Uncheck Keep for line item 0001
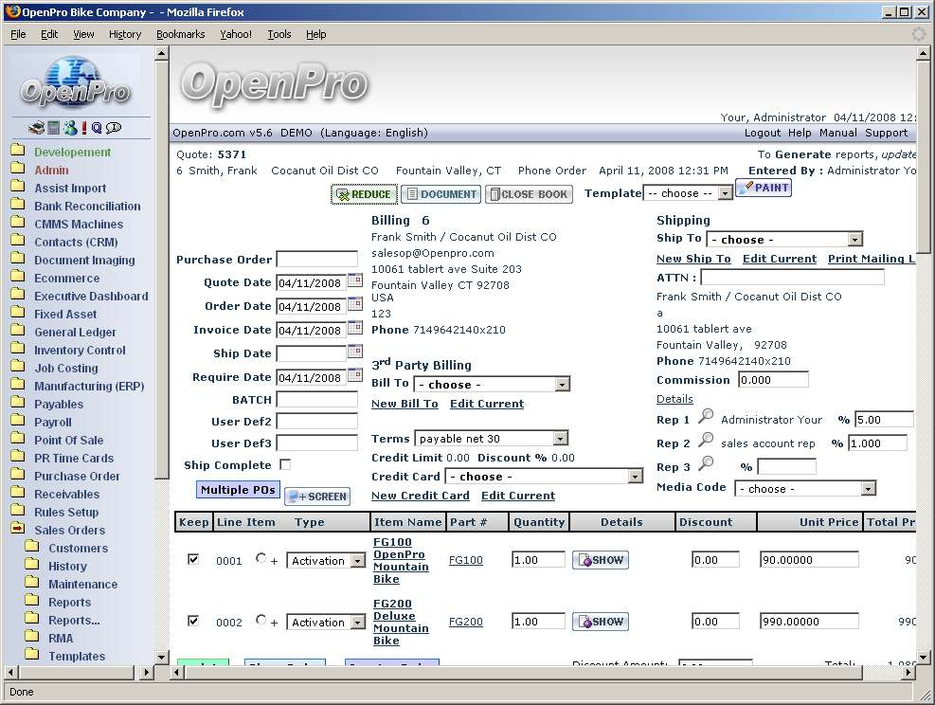This screenshot has height=705, width=935. (193, 560)
